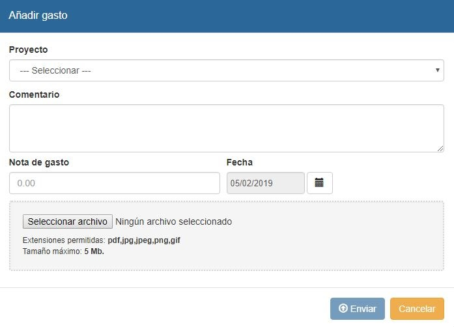Click the Comentario field label
This screenshot has height=327, width=454.
tap(34, 94)
